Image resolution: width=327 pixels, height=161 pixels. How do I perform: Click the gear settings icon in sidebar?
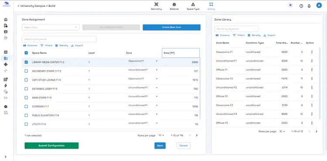[x=6, y=106]
